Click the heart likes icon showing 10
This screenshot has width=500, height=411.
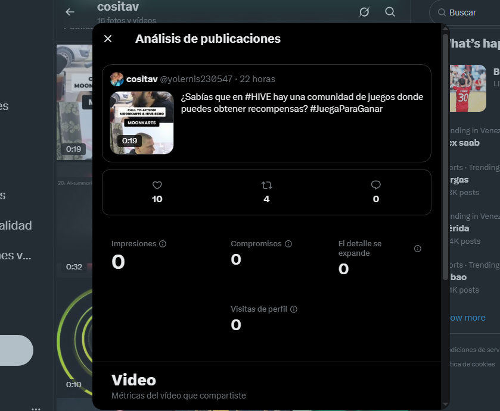[x=157, y=185]
